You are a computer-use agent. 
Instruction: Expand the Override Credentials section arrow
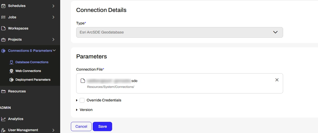click(x=77, y=100)
